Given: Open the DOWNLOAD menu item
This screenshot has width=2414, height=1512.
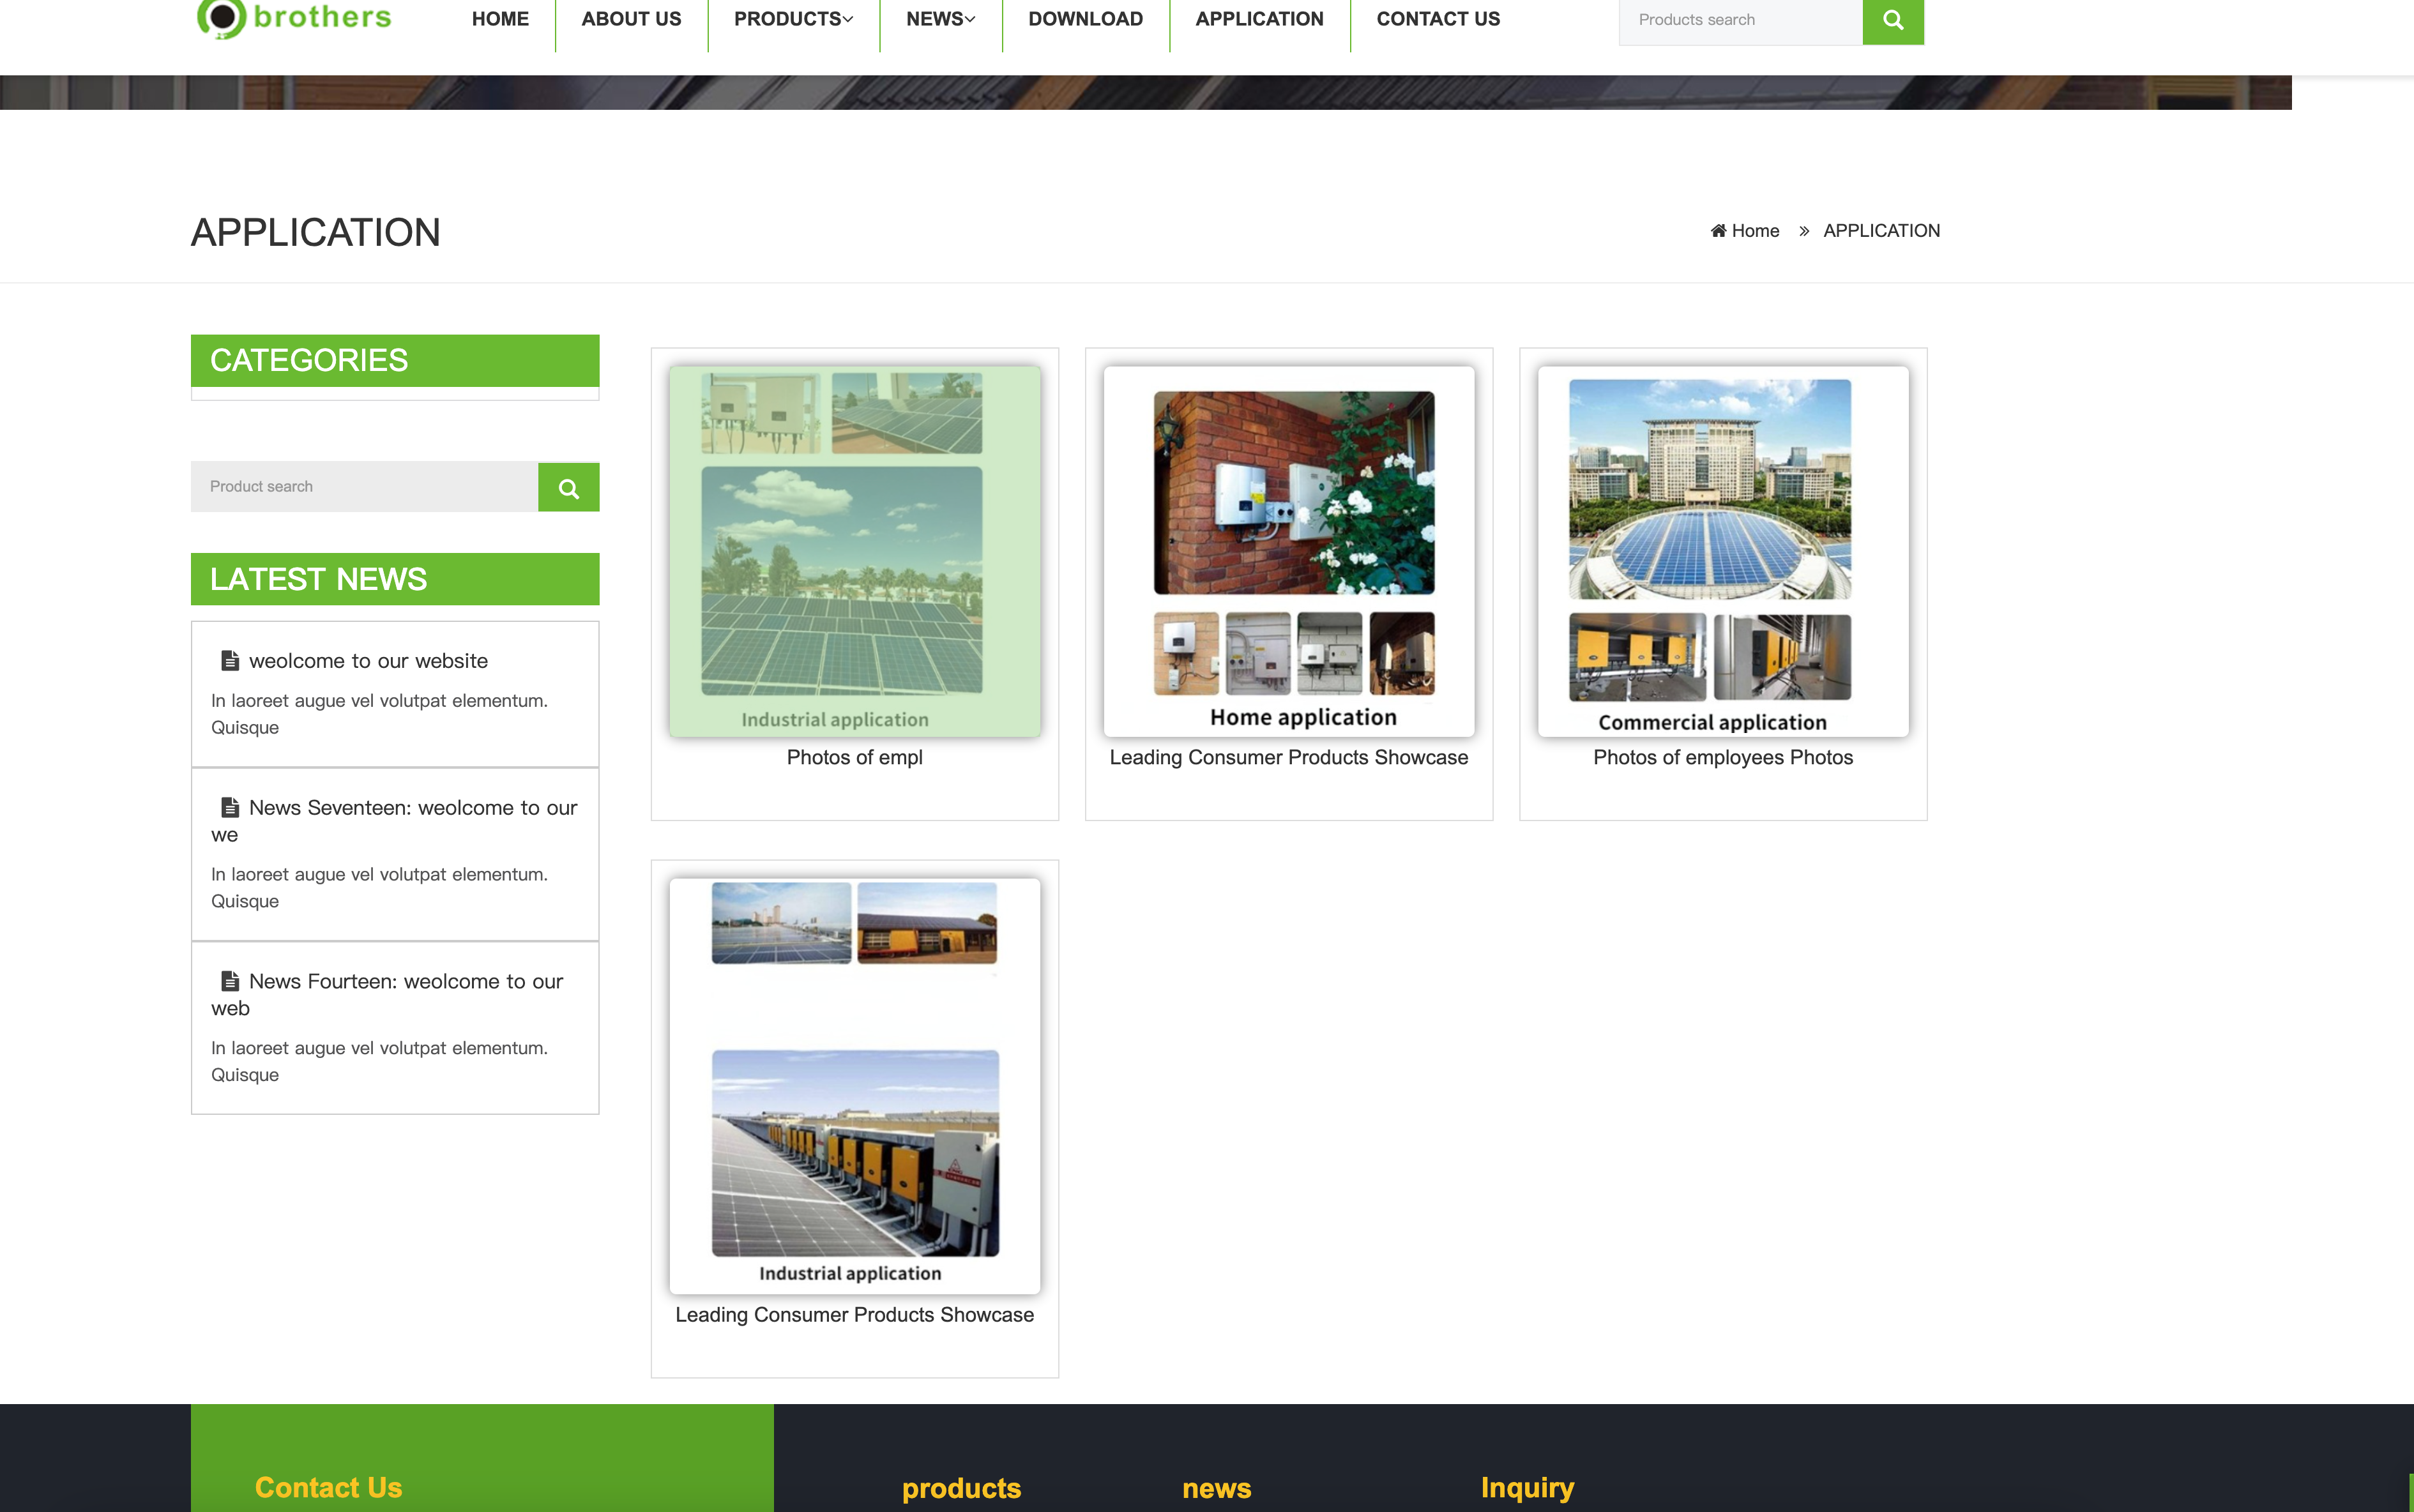Looking at the screenshot, I should 1085,19.
